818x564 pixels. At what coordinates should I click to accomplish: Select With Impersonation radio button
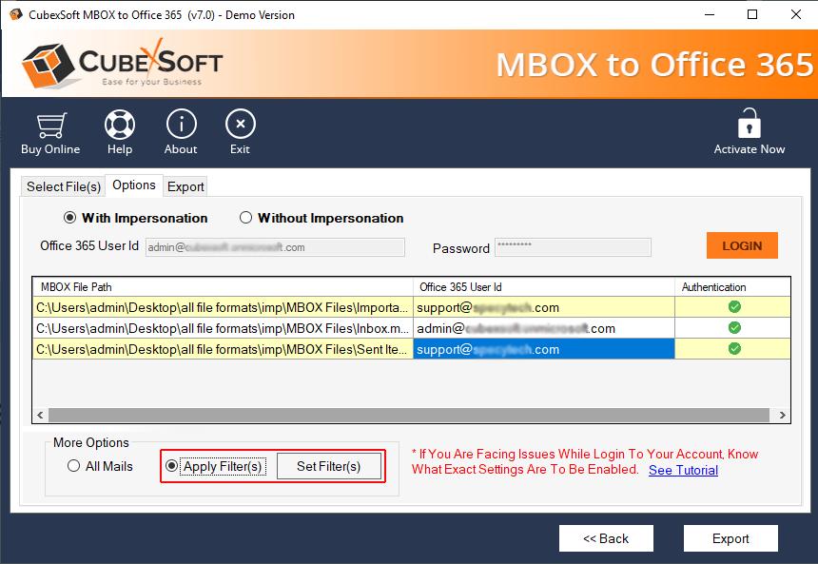coord(70,218)
